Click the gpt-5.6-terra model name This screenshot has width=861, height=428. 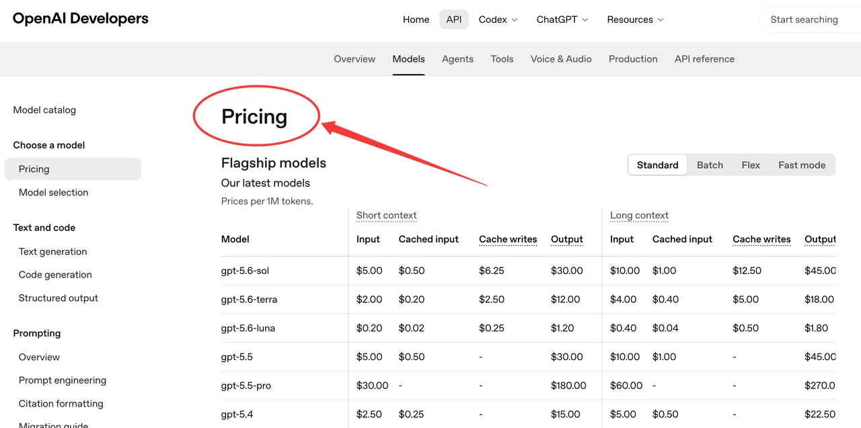(x=249, y=300)
